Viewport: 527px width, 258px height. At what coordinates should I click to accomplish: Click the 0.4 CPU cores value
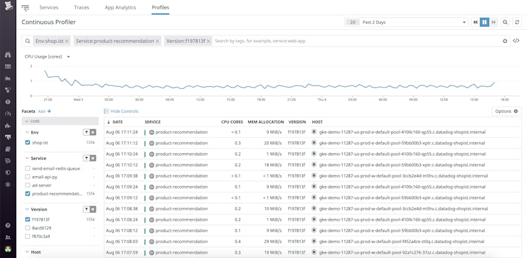pos(238,242)
